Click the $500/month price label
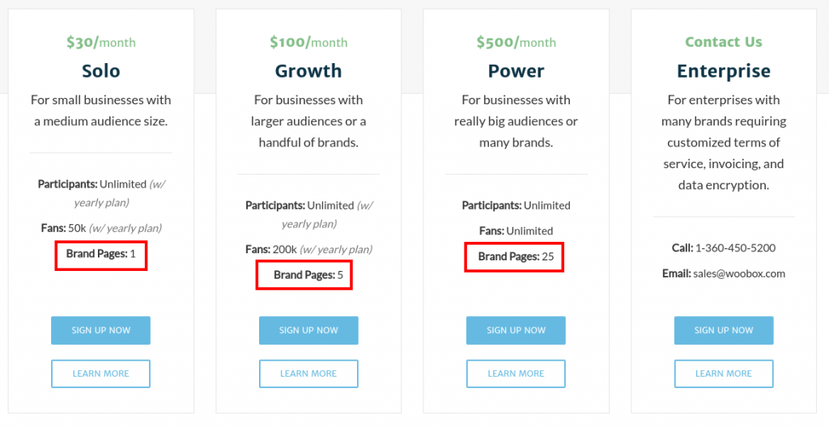The height and width of the screenshot is (427, 829). (516, 42)
